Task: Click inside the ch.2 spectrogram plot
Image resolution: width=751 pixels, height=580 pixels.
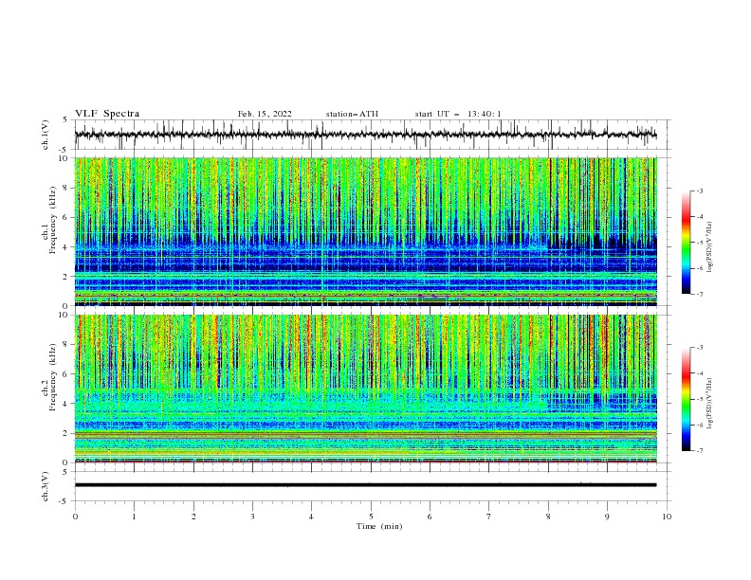Action: click(x=365, y=389)
